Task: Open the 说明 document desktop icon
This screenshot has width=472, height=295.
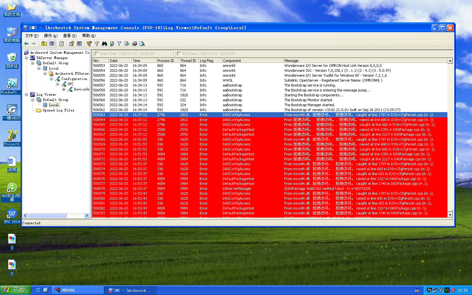Action: [12, 164]
